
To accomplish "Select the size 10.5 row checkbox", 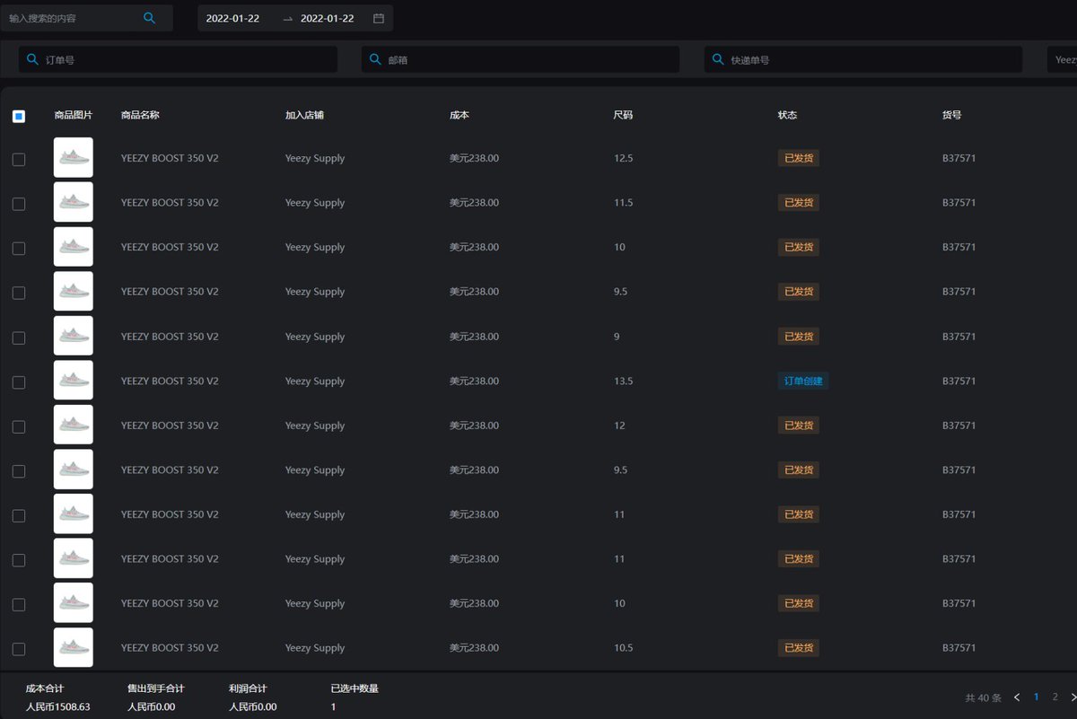I will [x=19, y=649].
